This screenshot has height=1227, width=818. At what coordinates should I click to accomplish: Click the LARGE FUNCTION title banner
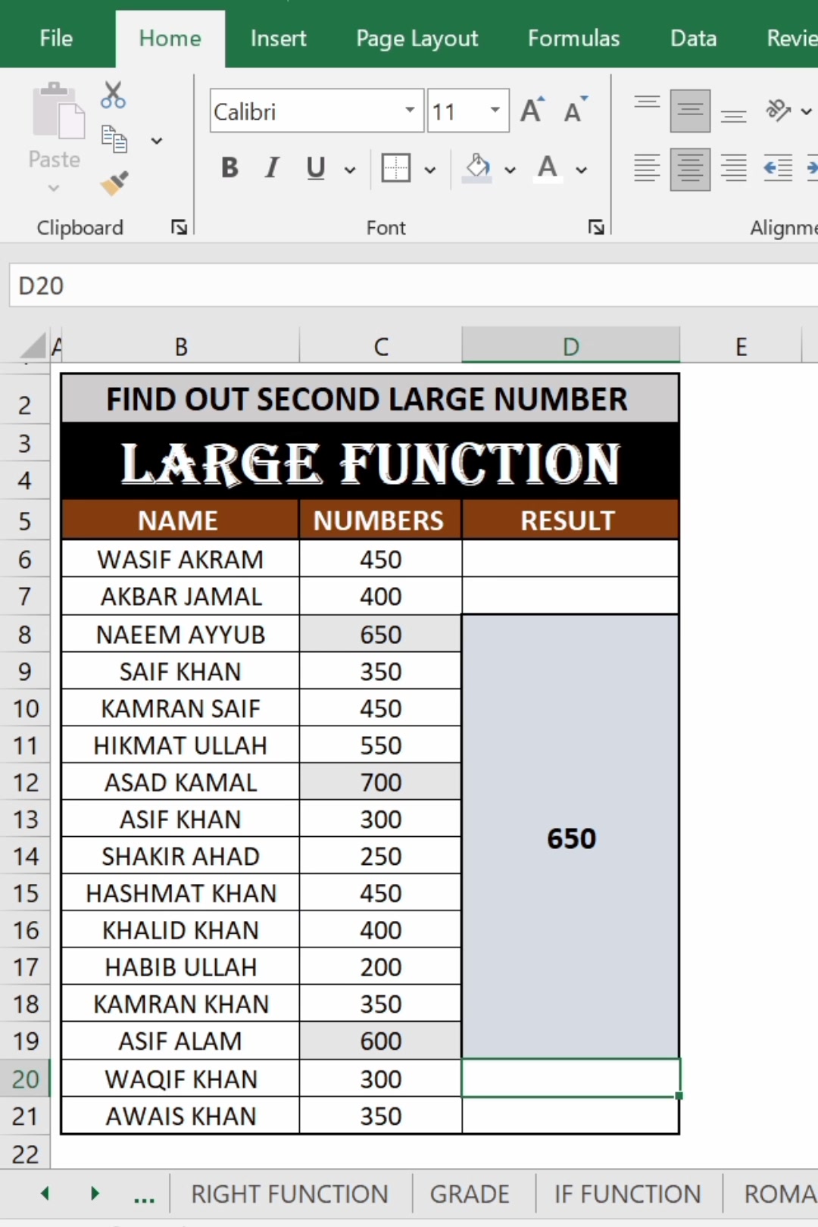click(370, 462)
